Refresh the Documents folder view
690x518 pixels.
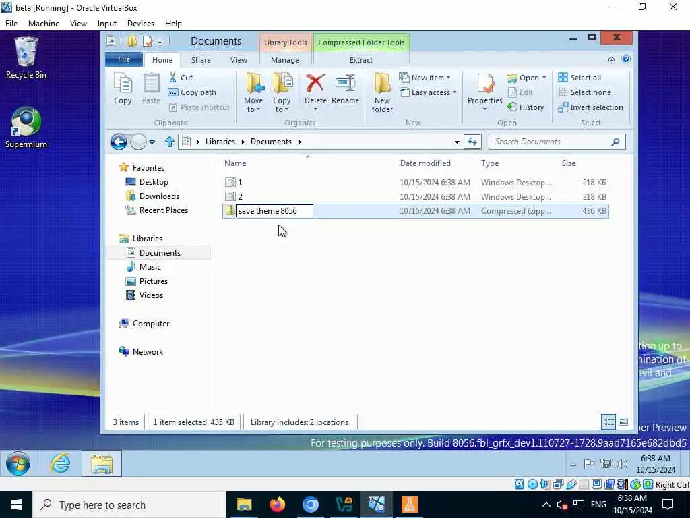[x=472, y=142]
